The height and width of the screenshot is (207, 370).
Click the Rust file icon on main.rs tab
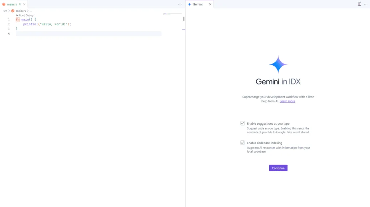coord(4,4)
